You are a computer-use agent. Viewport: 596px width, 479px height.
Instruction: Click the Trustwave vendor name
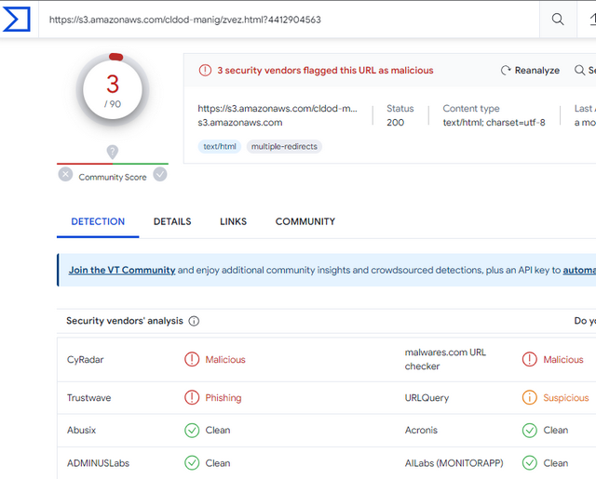coord(89,398)
